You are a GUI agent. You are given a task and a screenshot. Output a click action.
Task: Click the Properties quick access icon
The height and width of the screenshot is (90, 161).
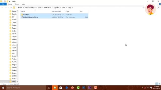pos(5,1)
